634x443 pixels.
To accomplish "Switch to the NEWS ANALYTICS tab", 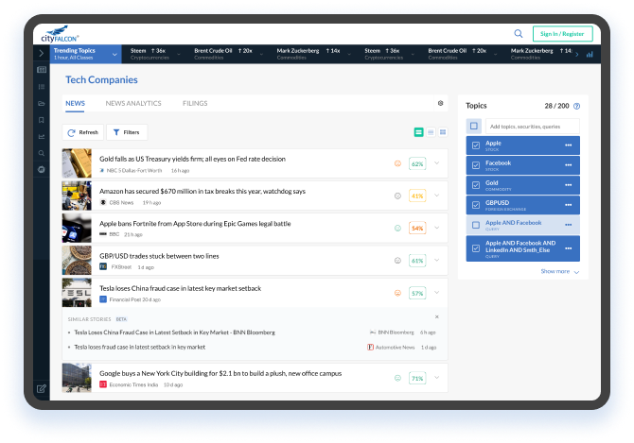I will pyautogui.click(x=133, y=103).
